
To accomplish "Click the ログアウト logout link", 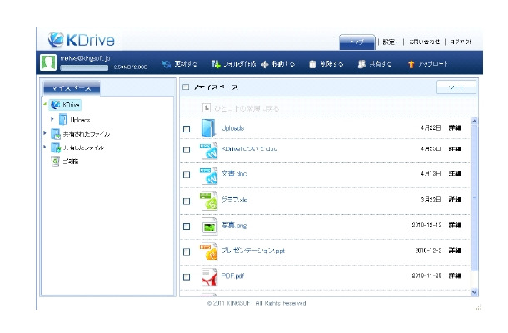I will [x=461, y=42].
